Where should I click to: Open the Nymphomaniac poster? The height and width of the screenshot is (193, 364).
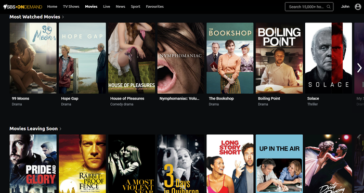coord(181,58)
